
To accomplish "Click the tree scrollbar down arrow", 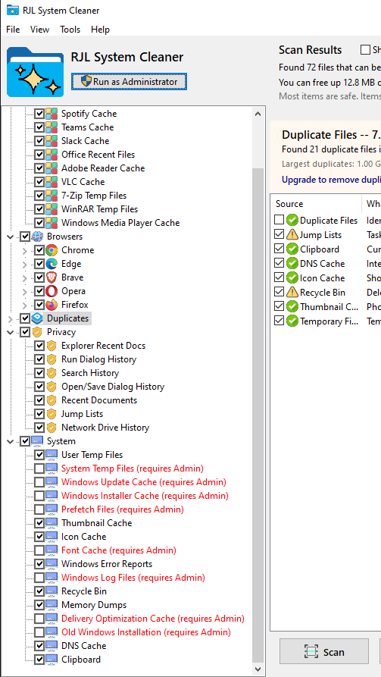I will pos(258,669).
